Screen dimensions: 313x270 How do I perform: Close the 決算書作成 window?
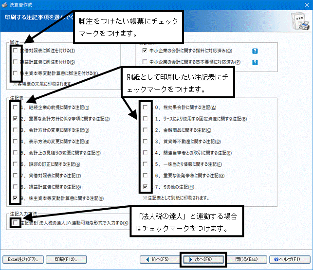point(307,5)
